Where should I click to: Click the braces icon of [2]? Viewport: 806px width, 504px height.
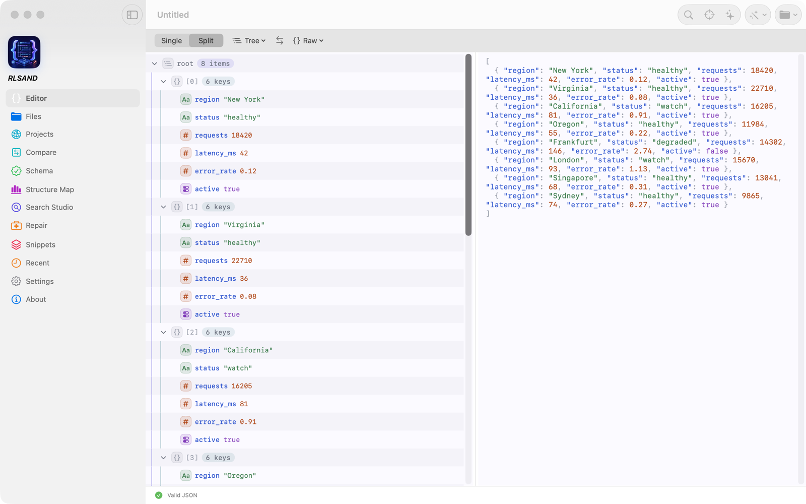click(x=177, y=332)
